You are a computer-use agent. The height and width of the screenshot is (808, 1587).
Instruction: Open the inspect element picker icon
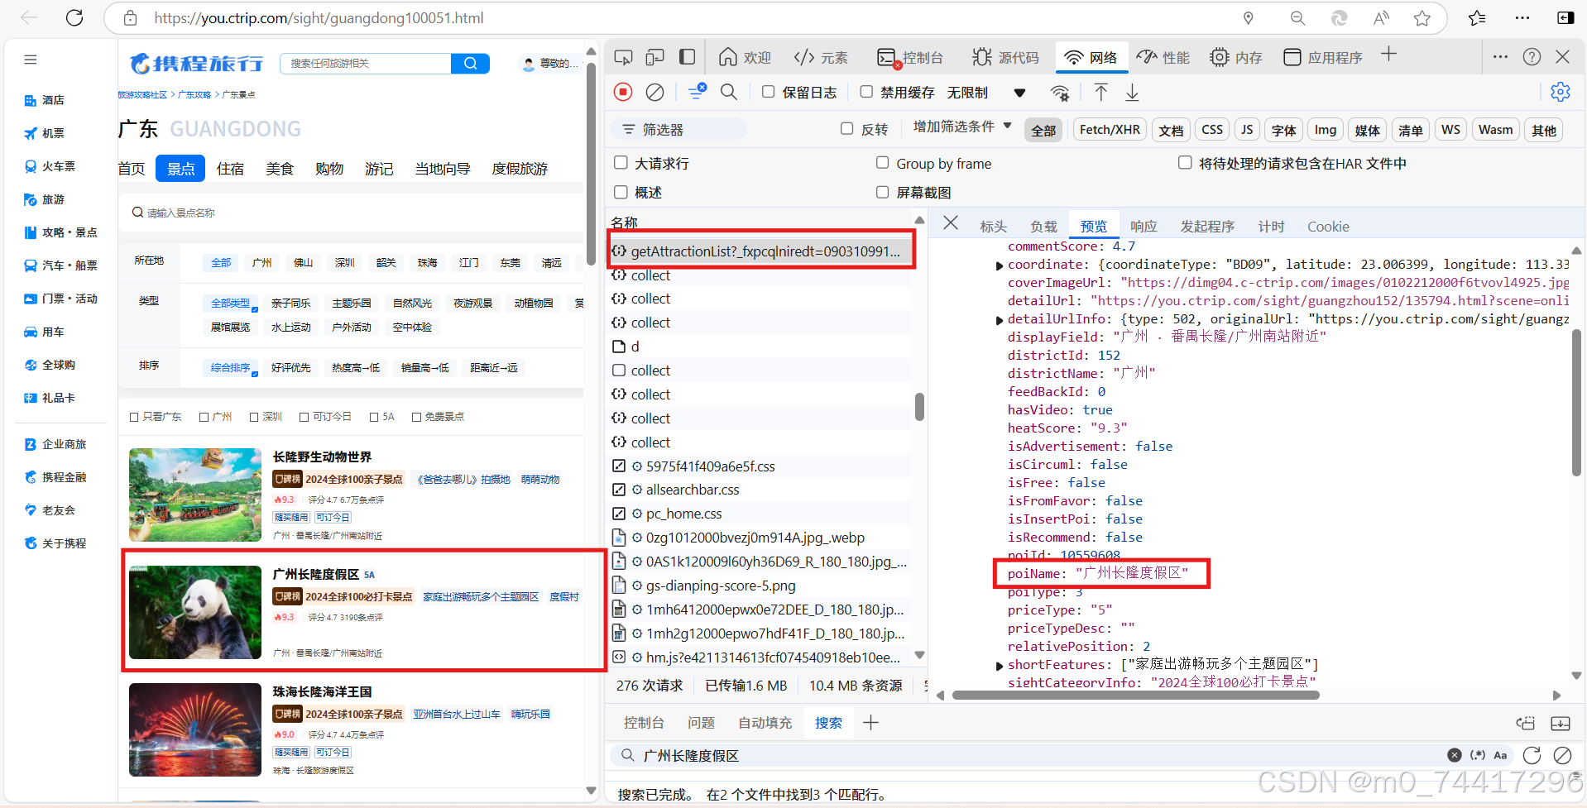[x=623, y=57]
